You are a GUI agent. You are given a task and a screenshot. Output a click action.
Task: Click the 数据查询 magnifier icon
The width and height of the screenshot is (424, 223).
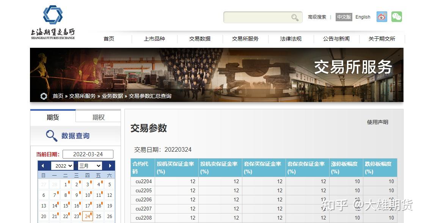pos(51,136)
